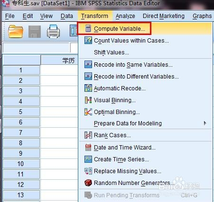Click the Rank Cases icon
The image size is (214, 202).
click(x=88, y=135)
